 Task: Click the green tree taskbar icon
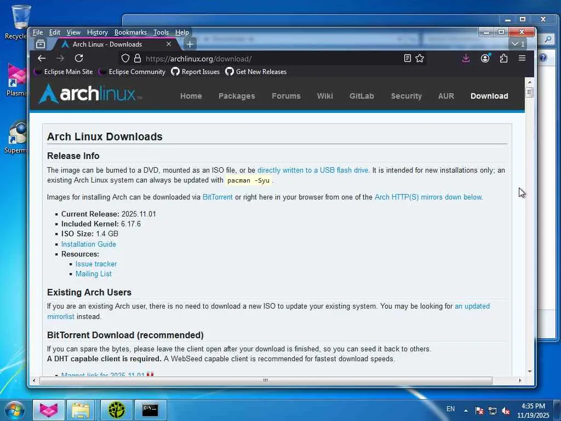click(x=117, y=410)
